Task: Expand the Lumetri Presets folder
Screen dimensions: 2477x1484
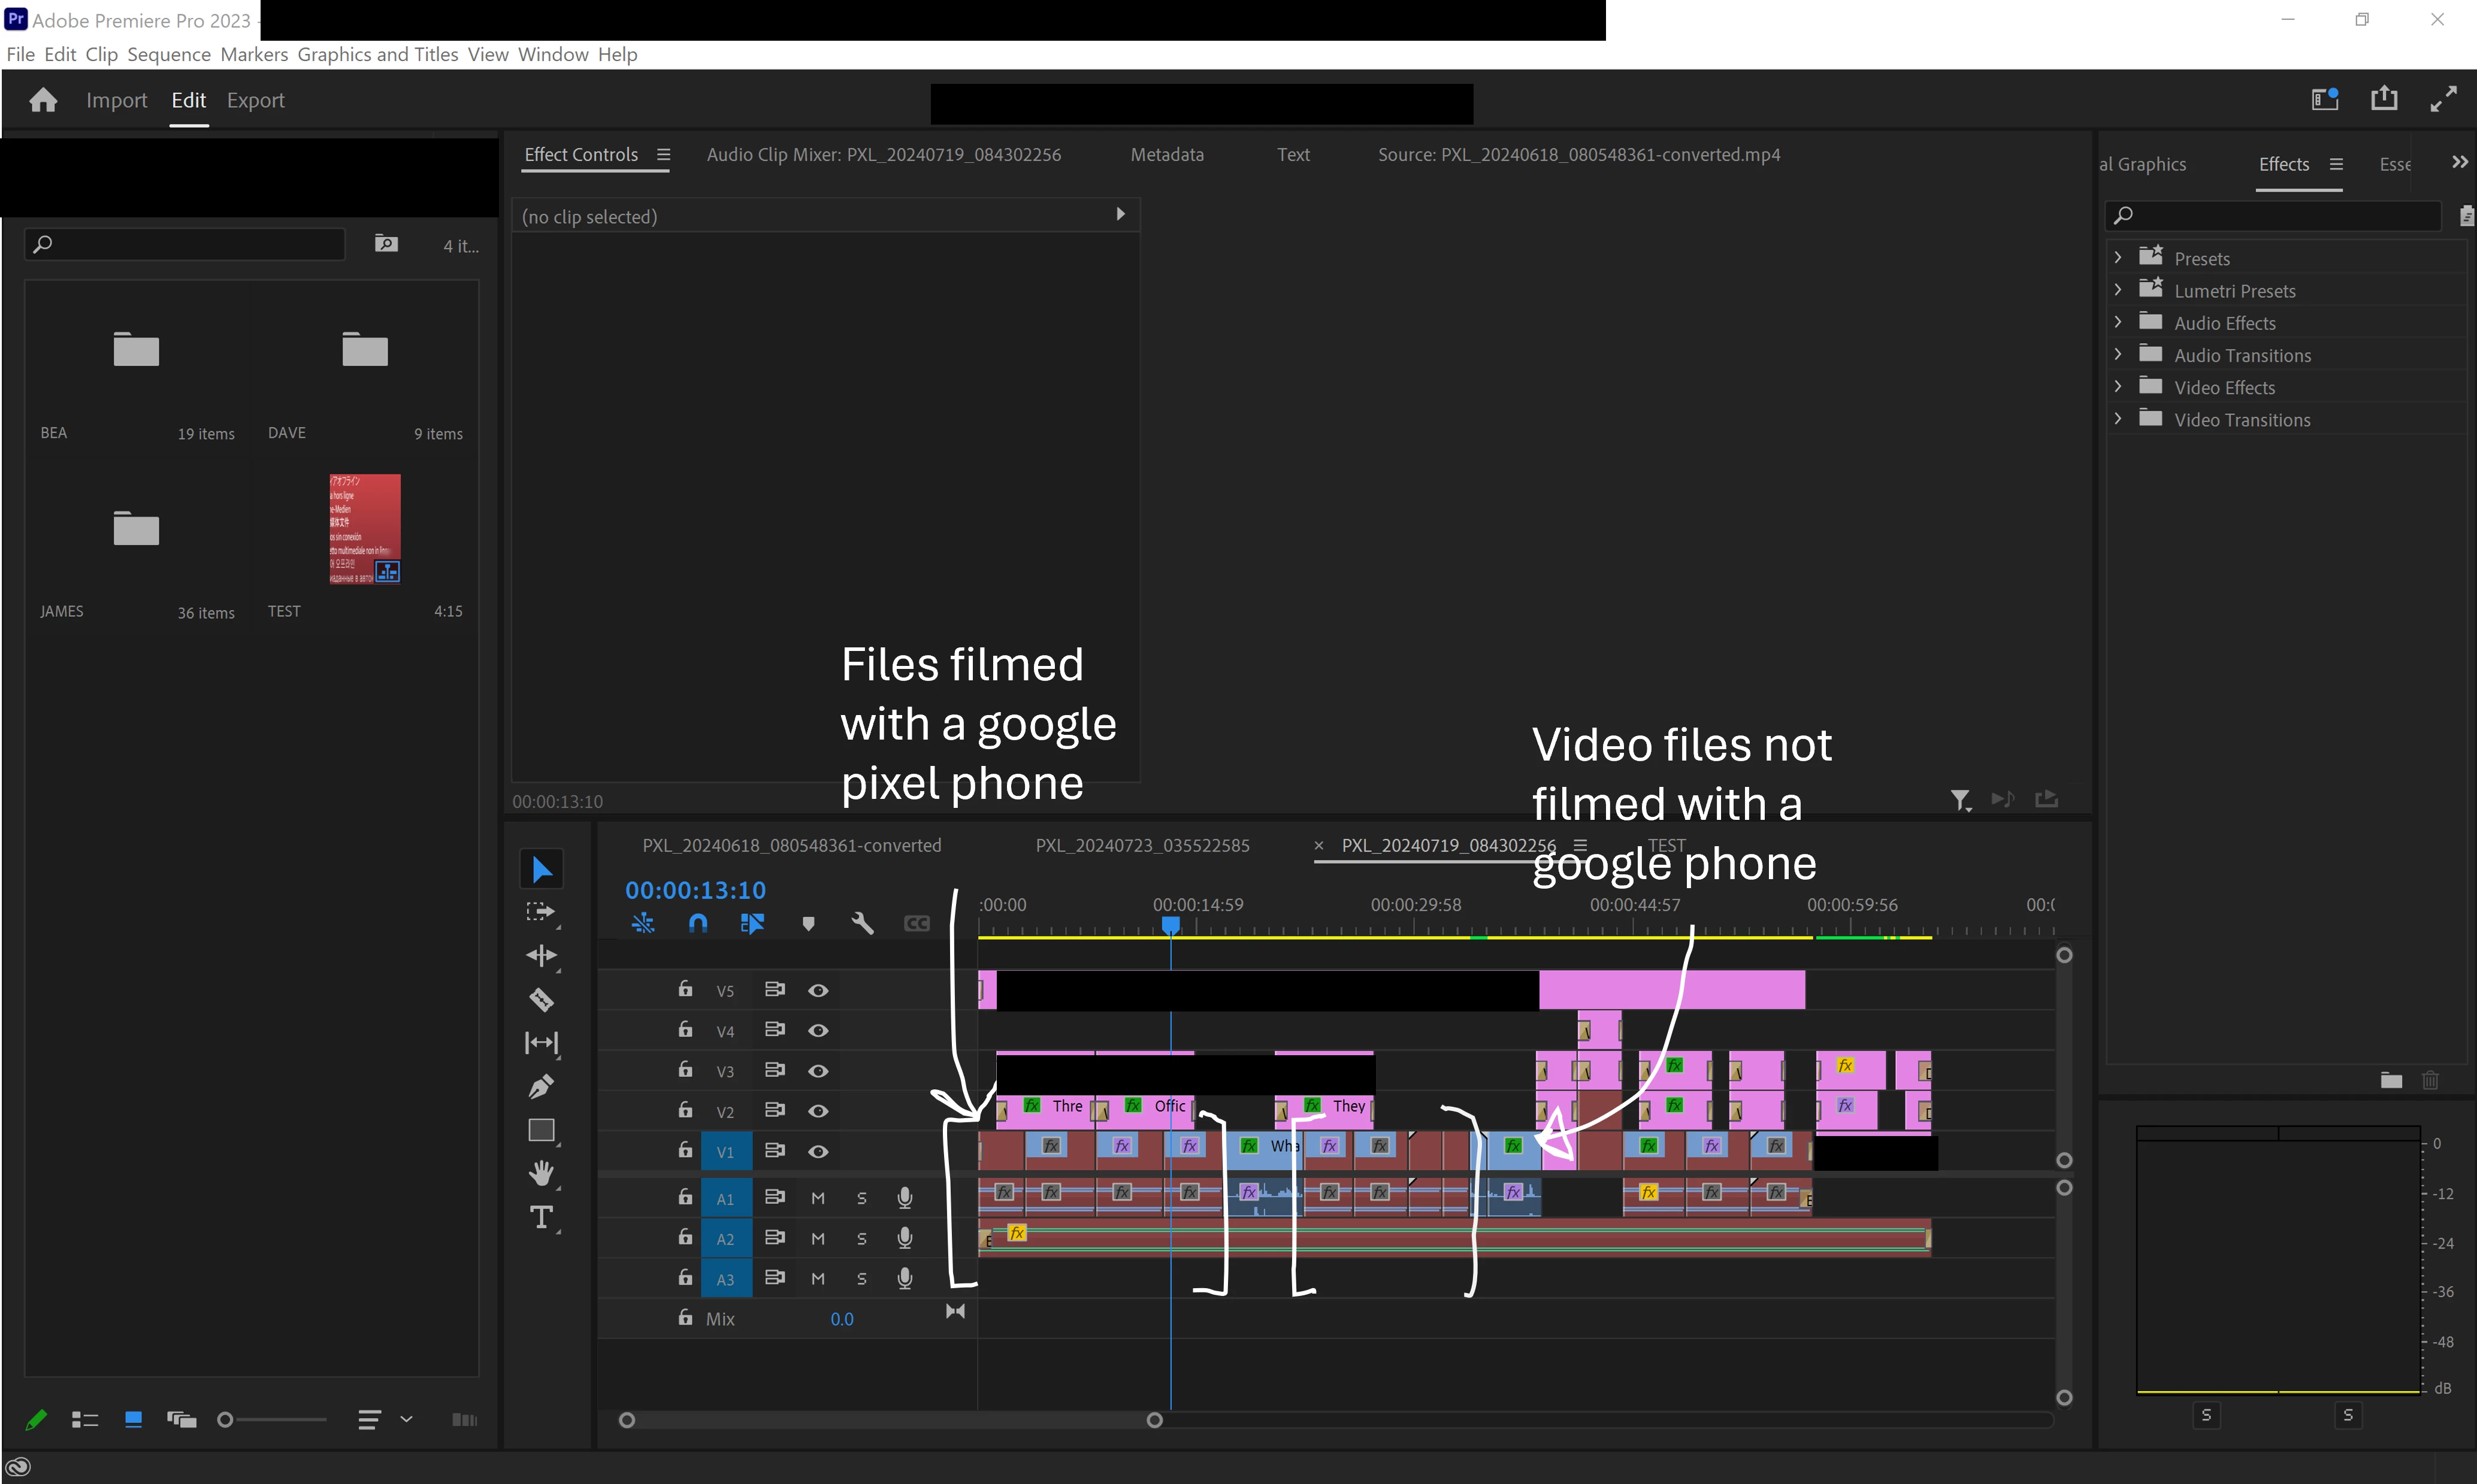Action: [x=2117, y=290]
